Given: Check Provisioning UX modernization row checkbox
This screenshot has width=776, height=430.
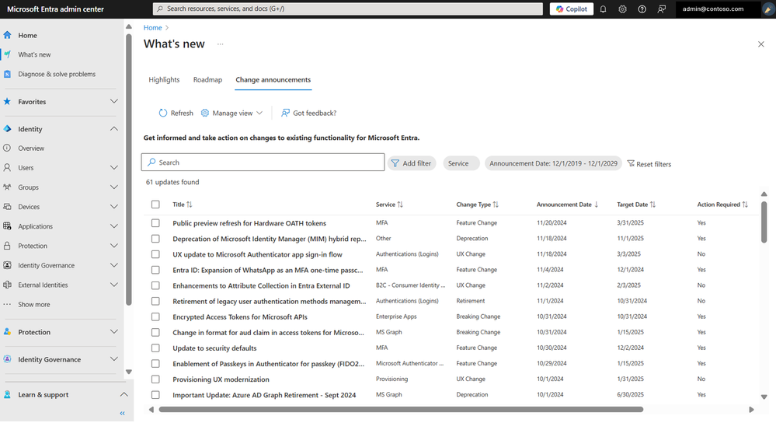Looking at the screenshot, I should pos(155,379).
